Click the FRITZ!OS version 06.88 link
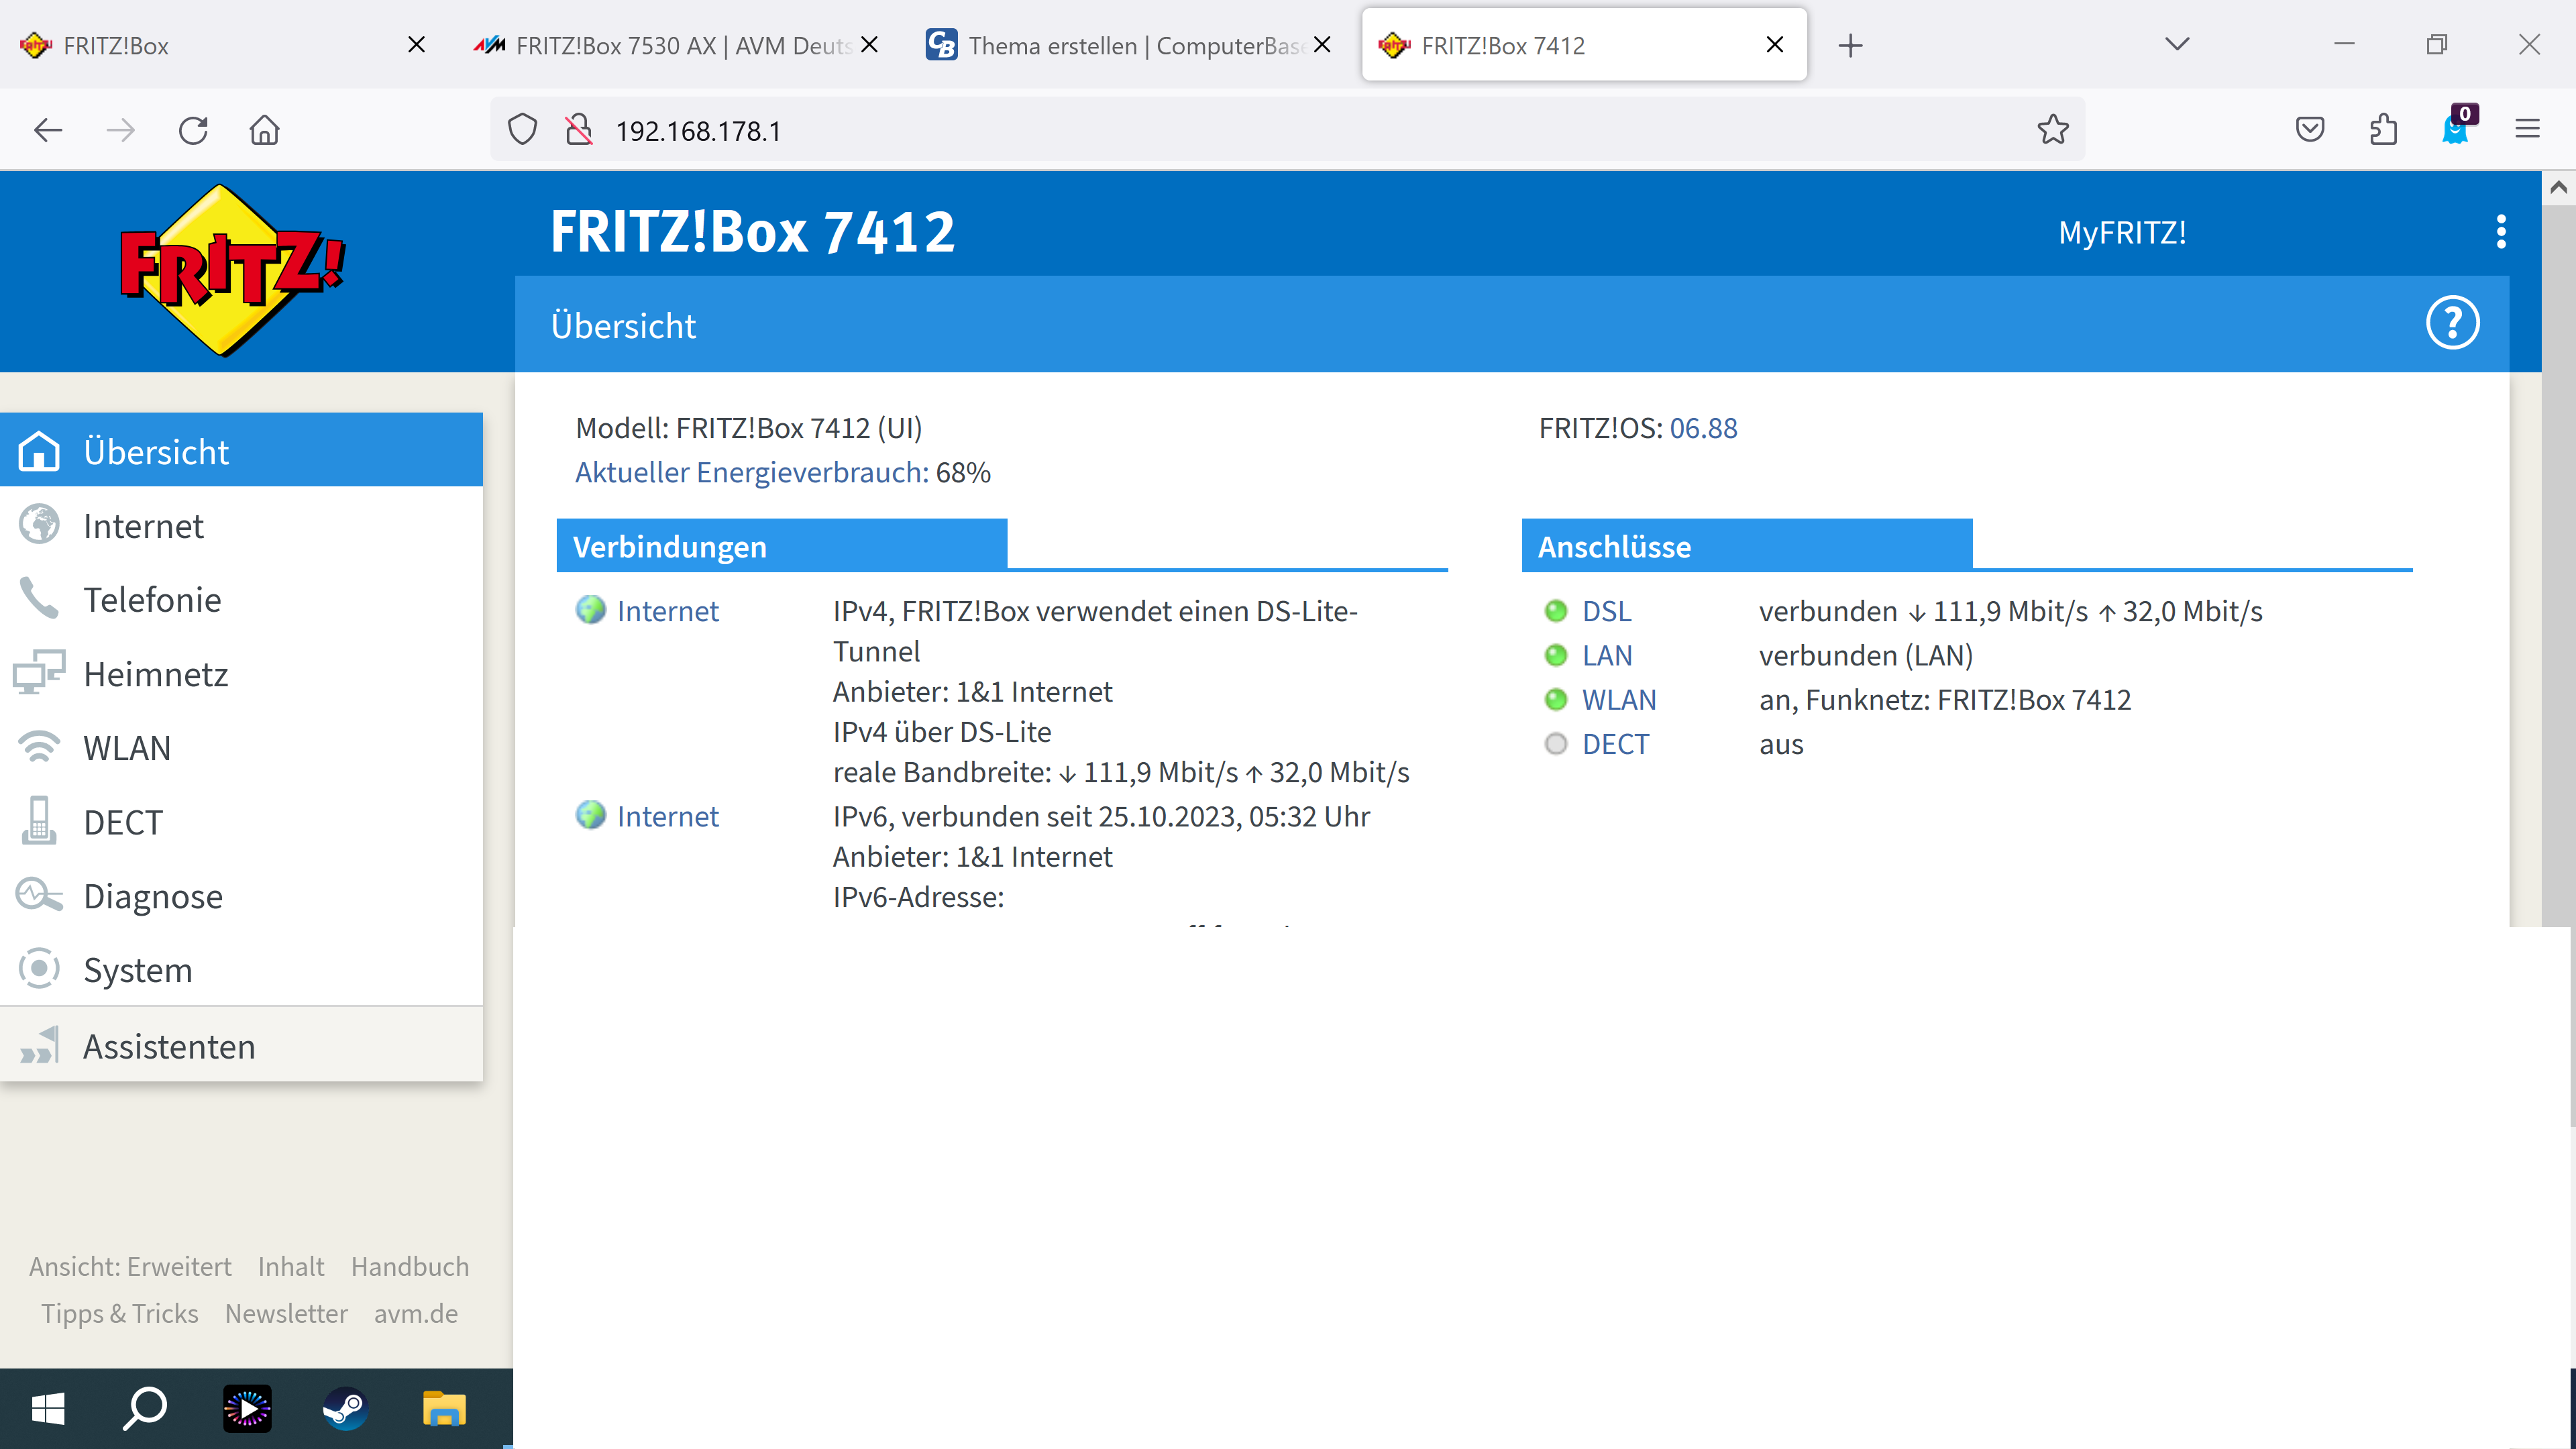2576x1449 pixels. 1703,428
